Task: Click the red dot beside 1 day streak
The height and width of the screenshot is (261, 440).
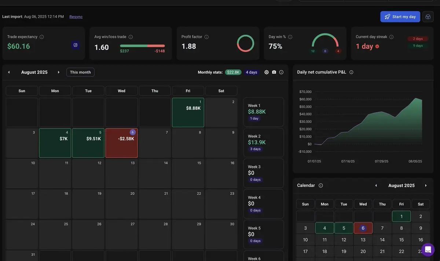Action: [377, 46]
